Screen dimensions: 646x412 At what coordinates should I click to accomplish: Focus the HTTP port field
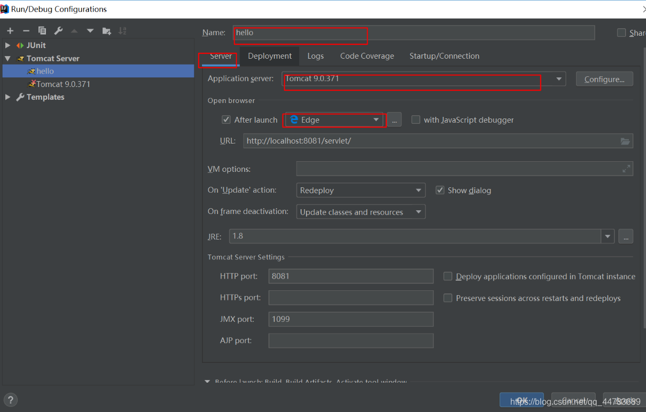(x=351, y=276)
